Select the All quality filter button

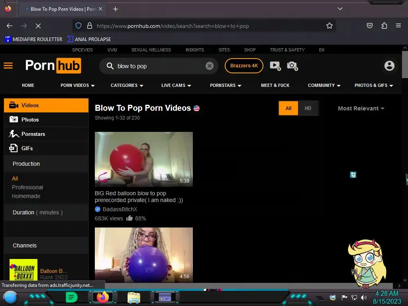click(288, 108)
